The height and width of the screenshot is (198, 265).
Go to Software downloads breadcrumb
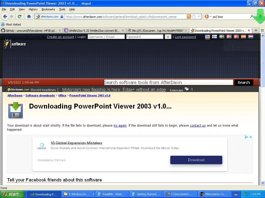point(40,95)
